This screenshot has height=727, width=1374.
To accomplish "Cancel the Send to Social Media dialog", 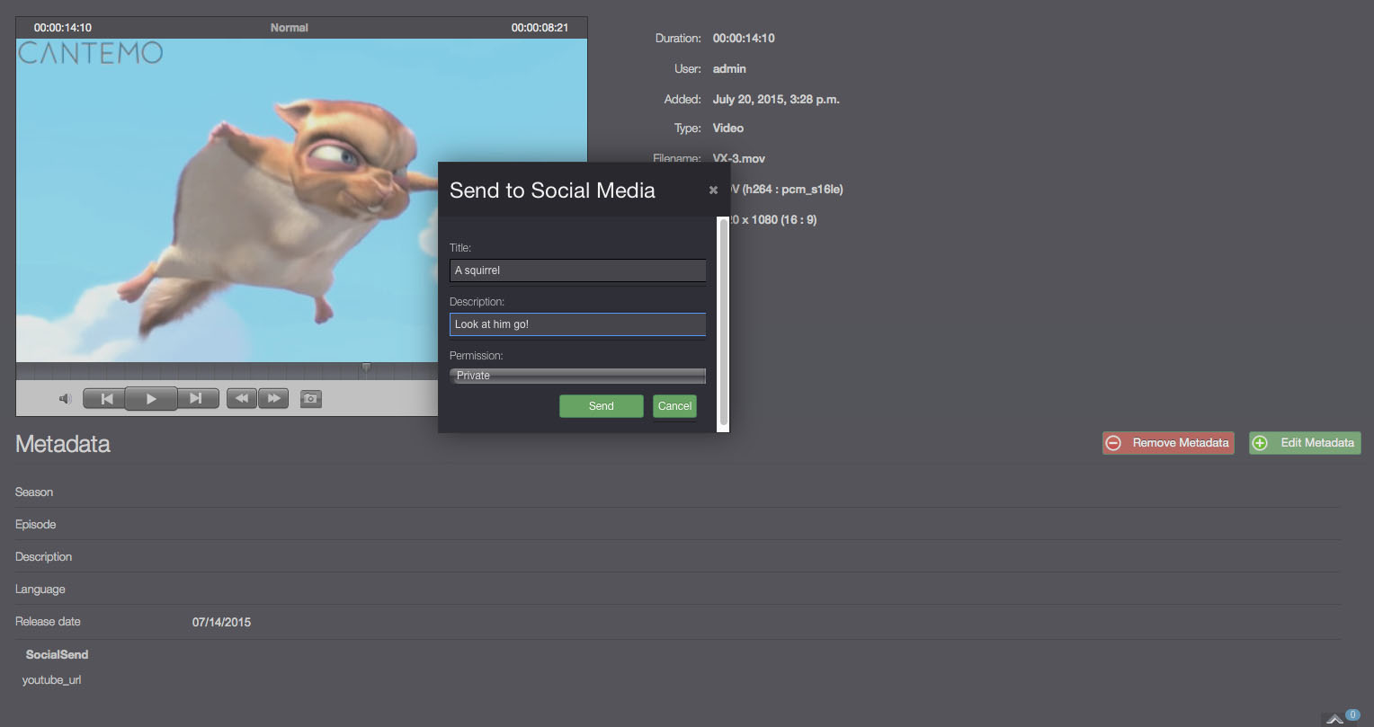I will click(674, 406).
